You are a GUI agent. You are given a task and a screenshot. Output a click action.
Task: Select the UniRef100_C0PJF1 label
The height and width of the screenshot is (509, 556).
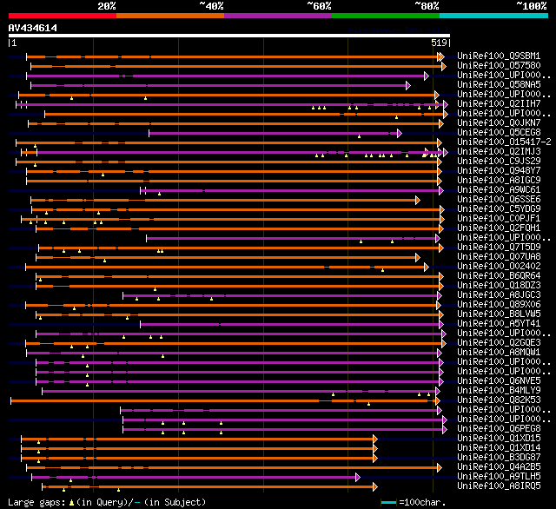pos(499,219)
